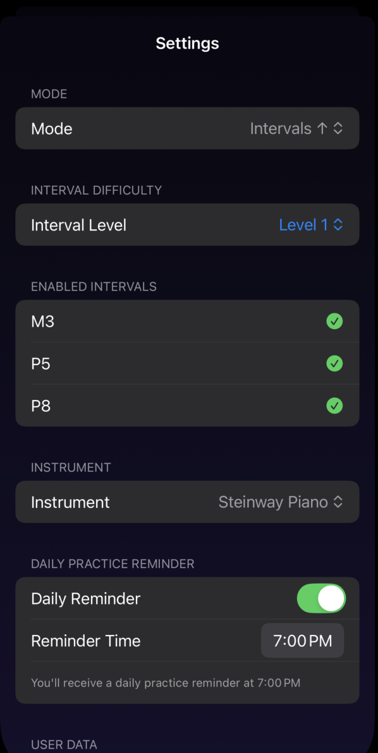Image resolution: width=378 pixels, height=753 pixels.
Task: Click the blue chevron beside Level 1
Action: [x=338, y=224]
